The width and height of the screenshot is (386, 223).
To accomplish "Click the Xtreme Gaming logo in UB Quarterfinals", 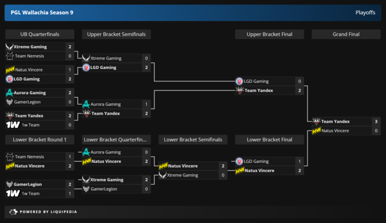I will click(10, 47).
